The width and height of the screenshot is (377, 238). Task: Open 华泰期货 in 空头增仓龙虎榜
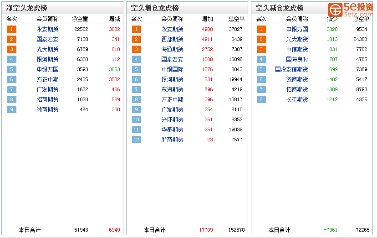pos(172,129)
